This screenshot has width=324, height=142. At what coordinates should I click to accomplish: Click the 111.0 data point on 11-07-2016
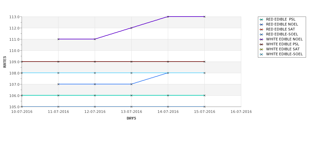coord(58,39)
